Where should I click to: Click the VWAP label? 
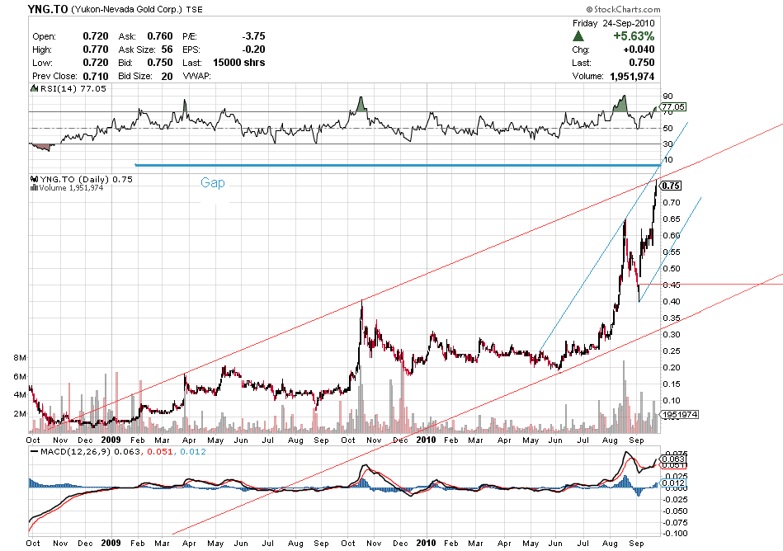click(x=196, y=76)
